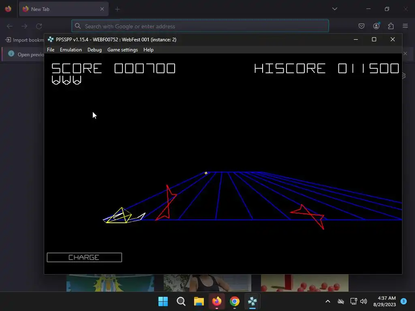This screenshot has height=311, width=415.
Task: Open the File menu in PPSSPP
Action: [51, 50]
